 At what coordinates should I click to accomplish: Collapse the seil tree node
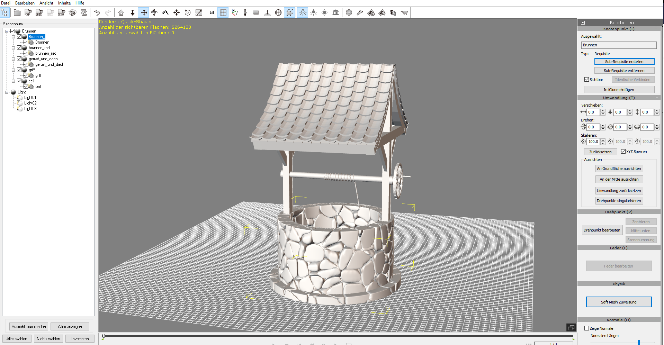tap(13, 81)
